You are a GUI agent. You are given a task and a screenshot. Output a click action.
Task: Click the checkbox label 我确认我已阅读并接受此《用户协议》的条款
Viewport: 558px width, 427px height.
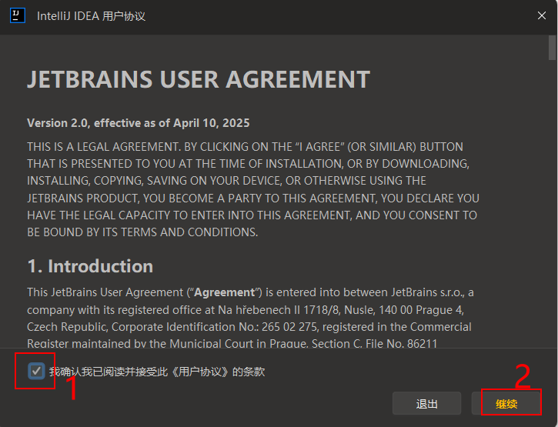(x=157, y=372)
